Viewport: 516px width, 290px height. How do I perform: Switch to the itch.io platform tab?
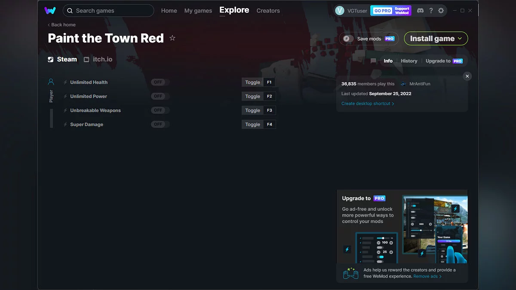[98, 59]
